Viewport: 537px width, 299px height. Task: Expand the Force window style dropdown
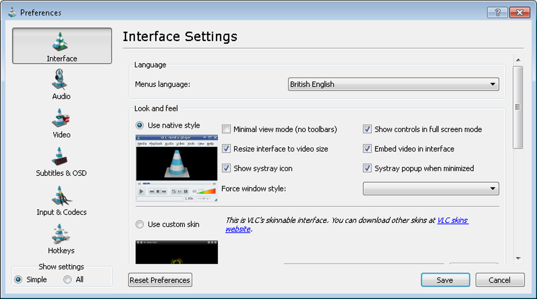[x=431, y=189]
